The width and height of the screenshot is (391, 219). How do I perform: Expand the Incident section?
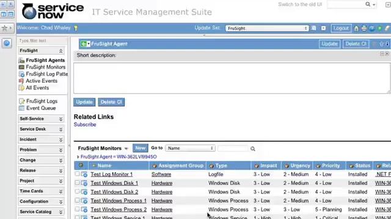point(60,140)
